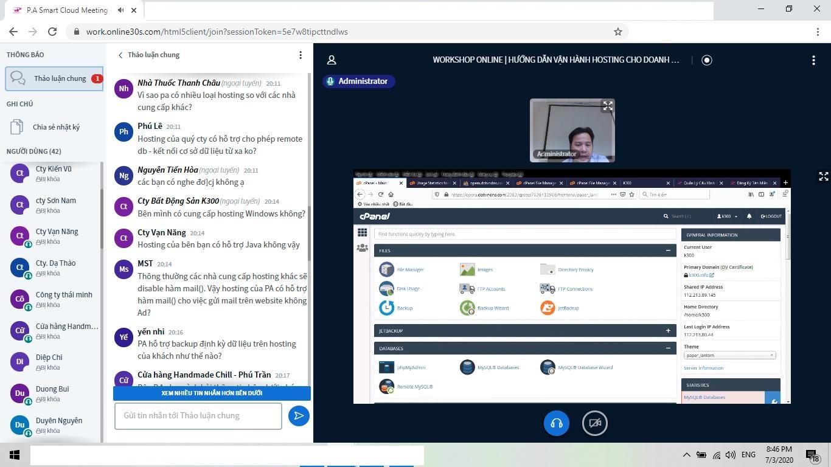The width and height of the screenshot is (831, 467).
Task: Open the paper_lantern theme dropdown in shared screen
Action: point(729,355)
